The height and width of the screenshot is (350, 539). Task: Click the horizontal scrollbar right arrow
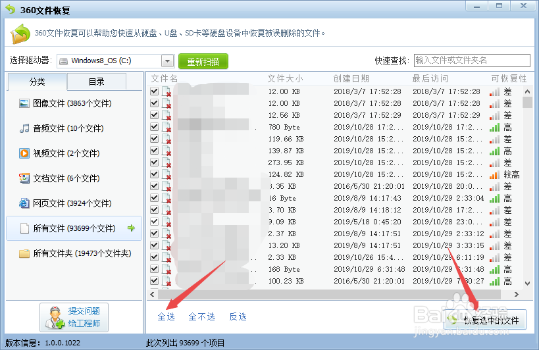click(516, 294)
